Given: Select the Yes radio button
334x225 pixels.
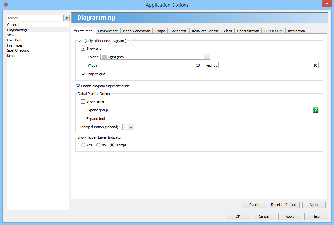Looking at the screenshot, I should tap(83, 145).
